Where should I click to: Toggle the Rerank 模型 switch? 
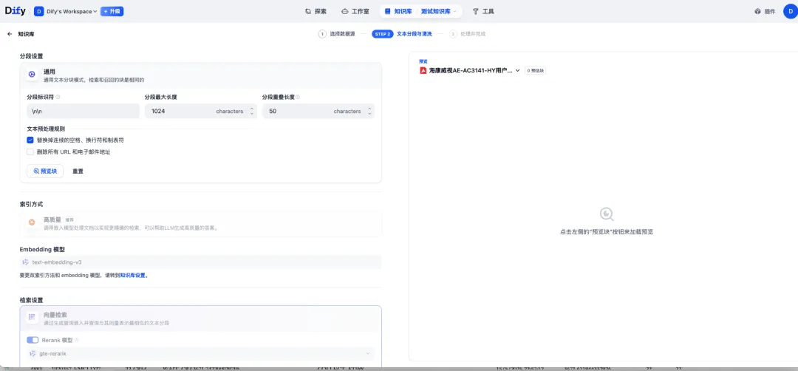pos(33,340)
